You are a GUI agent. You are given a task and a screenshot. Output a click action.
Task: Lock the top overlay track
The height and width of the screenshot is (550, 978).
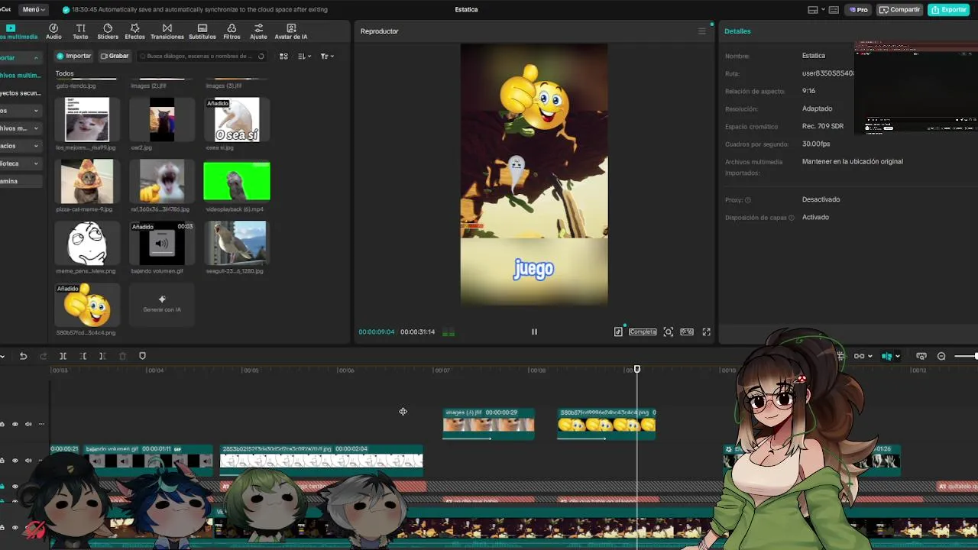click(2, 424)
